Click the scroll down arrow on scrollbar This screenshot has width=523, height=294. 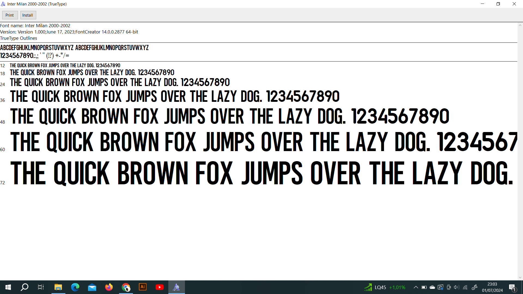coord(520,277)
